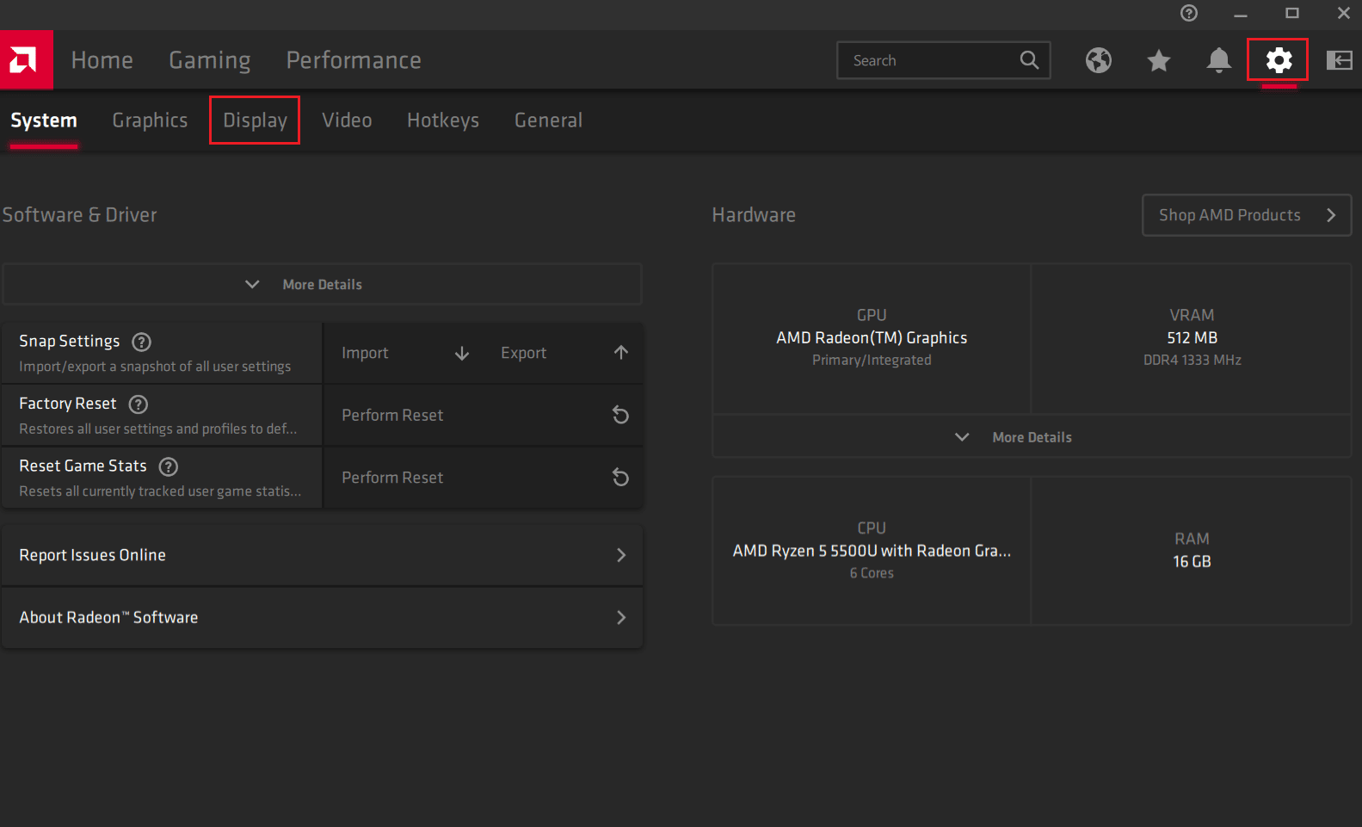Click Shop AMD Products button
Screen dimensions: 1362x827
click(1247, 215)
